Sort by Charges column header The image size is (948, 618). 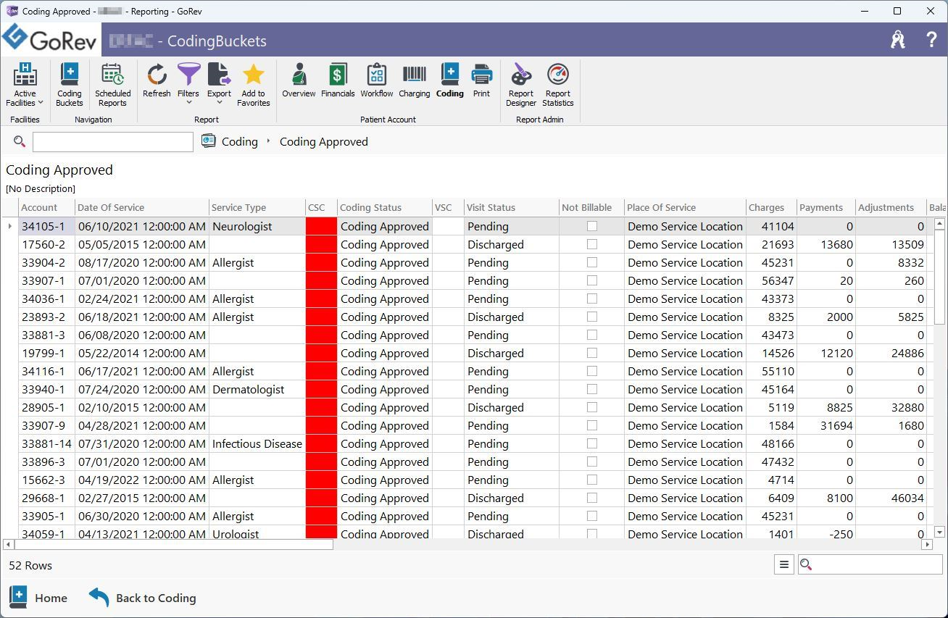772,207
